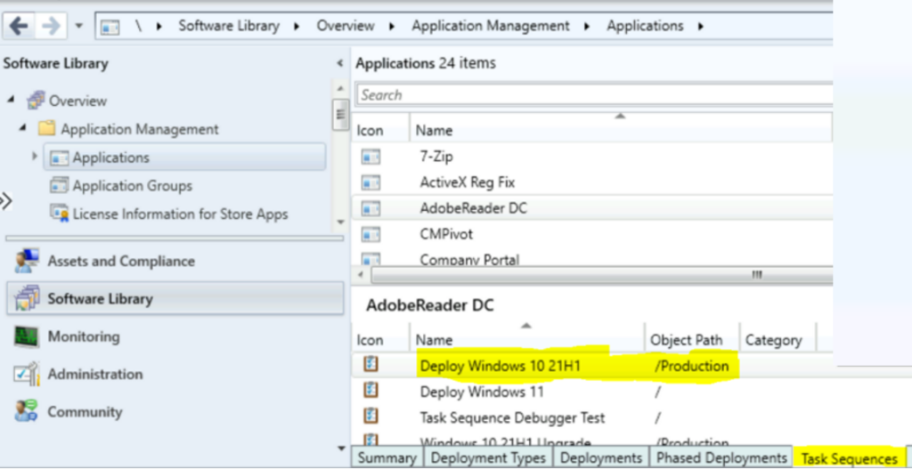Select Software Library in the breadcrumb
Screen dimensions: 912x469
pyautogui.click(x=229, y=26)
